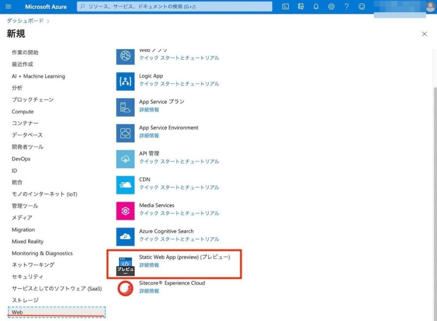Screen dimensions: 437x321
Task: Open App Service プラン 詳細情報 link
Action: pos(149,110)
